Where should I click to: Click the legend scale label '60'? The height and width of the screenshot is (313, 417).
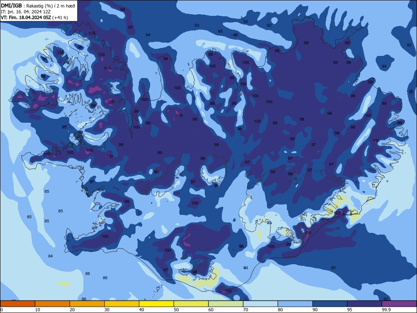(x=211, y=310)
